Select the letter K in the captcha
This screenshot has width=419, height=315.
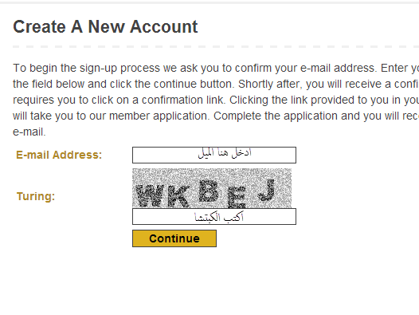tap(175, 197)
